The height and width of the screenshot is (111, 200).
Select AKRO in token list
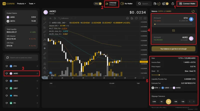click(22, 73)
